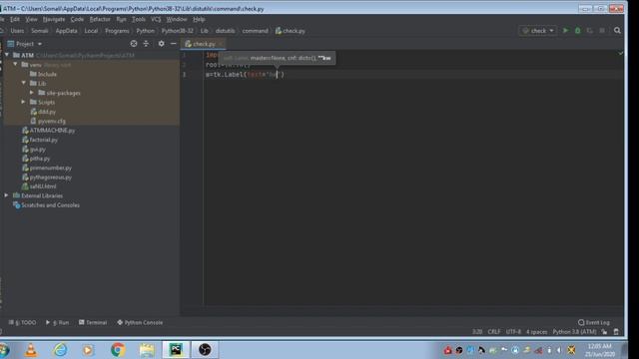639x359 pixels.
Task: Select pyvenv.cfg in Project tree
Action: click(51, 121)
